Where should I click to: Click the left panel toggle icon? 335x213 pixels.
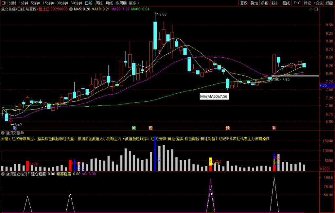4,3
